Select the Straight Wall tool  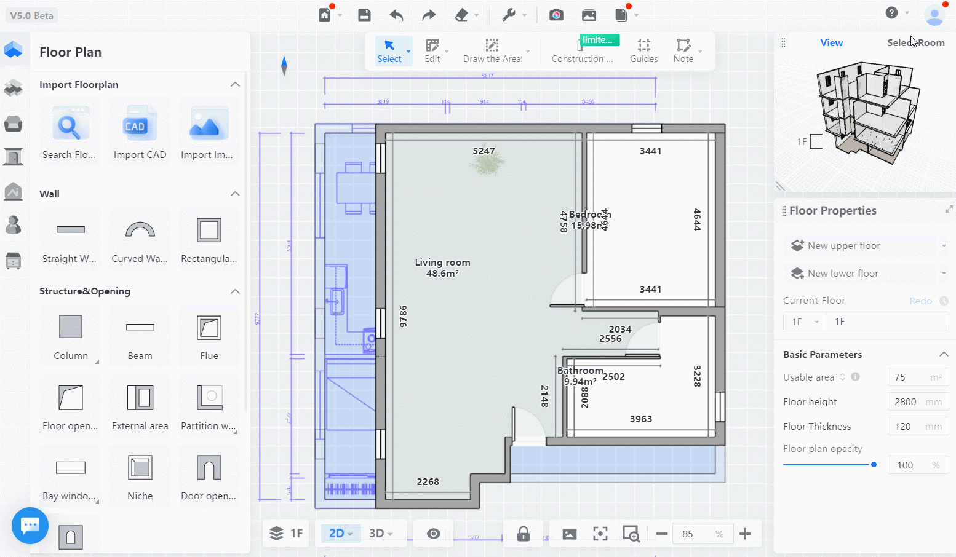tap(70, 237)
